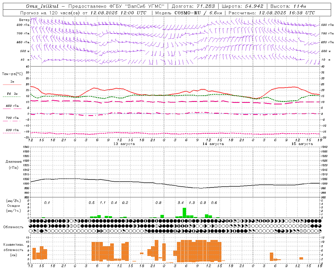335x268 pixels.
Task: Click the Td 2м dew point legend entry
Action: (12, 94)
